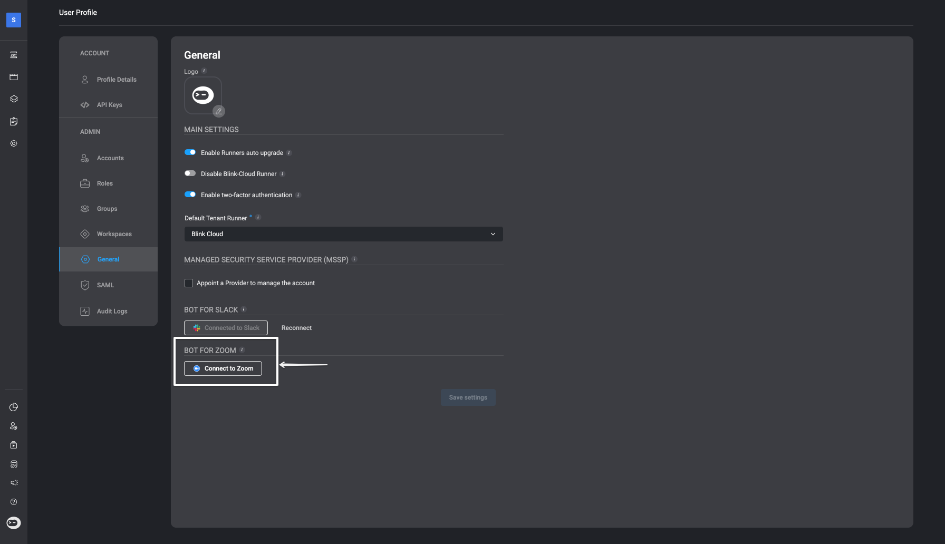Click info icon beside Disable Blink-Cloud Runner

pyautogui.click(x=282, y=174)
